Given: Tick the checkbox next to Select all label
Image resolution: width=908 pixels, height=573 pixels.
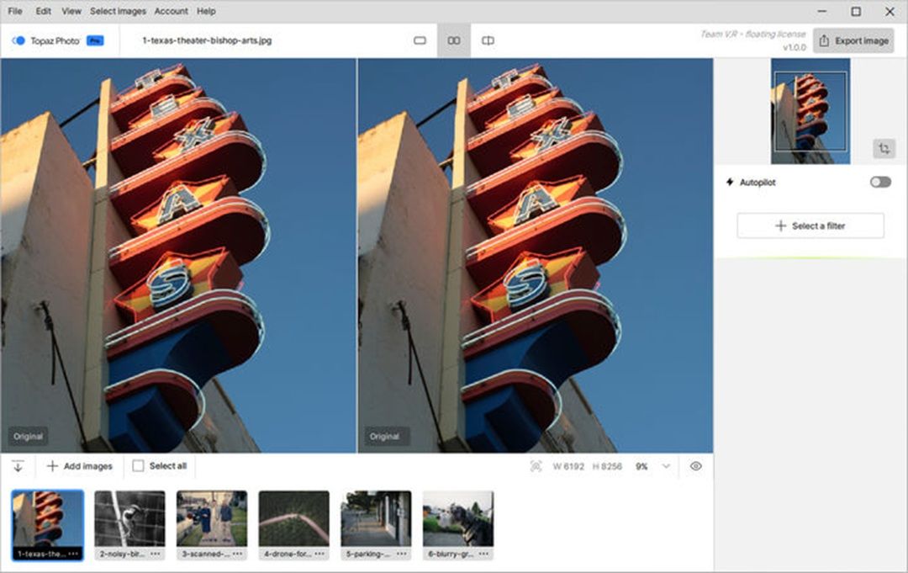Looking at the screenshot, I should 137,465.
